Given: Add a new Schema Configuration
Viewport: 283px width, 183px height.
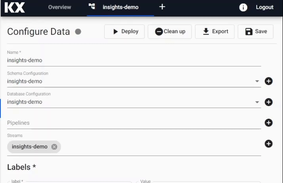Looking at the screenshot, I should coord(269,81).
